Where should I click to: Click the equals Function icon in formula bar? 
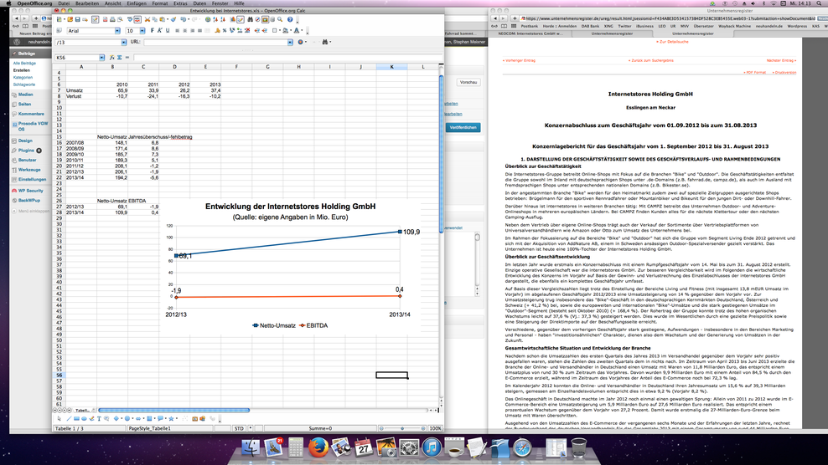[127, 58]
